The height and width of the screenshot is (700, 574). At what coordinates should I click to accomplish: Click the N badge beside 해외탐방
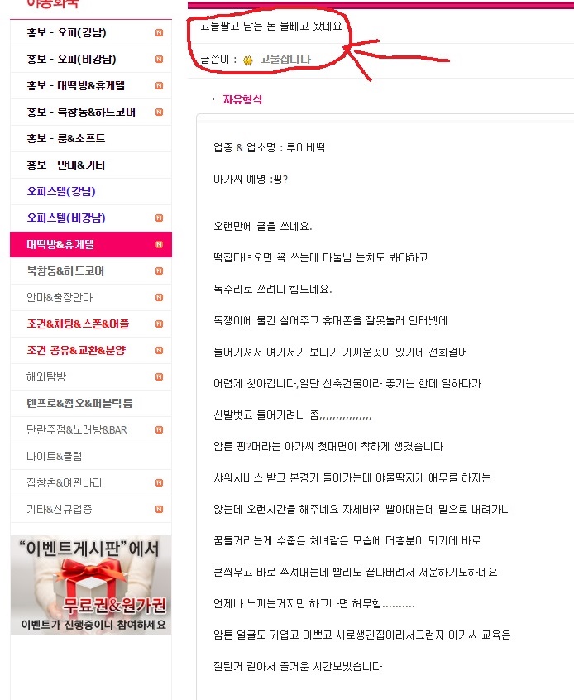click(159, 376)
